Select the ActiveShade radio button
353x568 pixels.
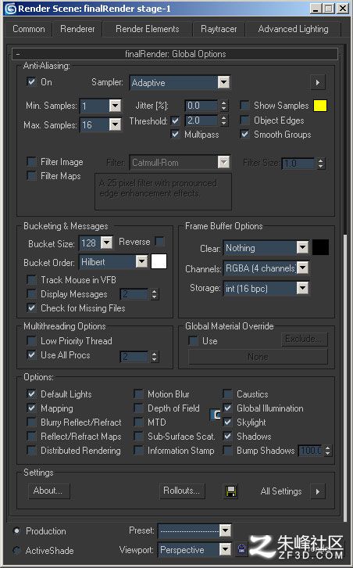[16, 550]
